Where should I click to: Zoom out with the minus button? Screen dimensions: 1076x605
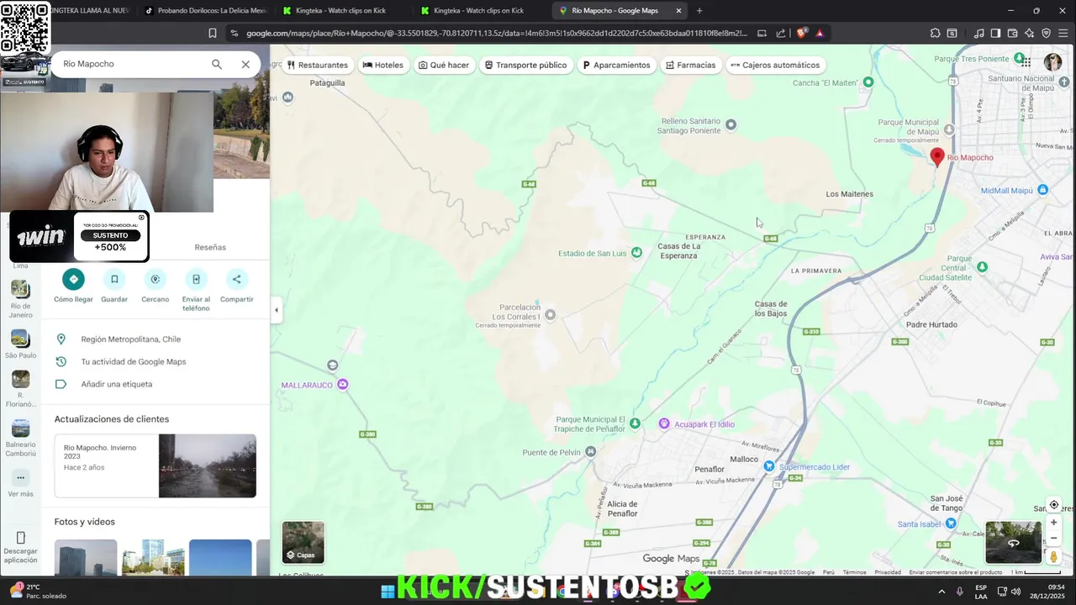click(1053, 539)
